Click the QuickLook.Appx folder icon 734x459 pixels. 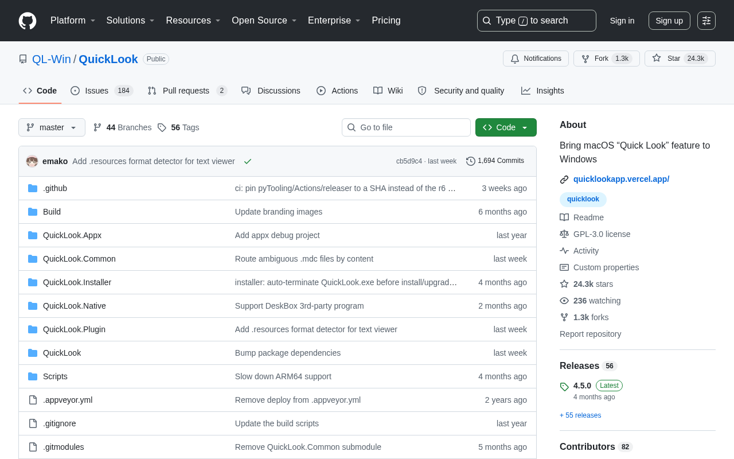click(33, 235)
